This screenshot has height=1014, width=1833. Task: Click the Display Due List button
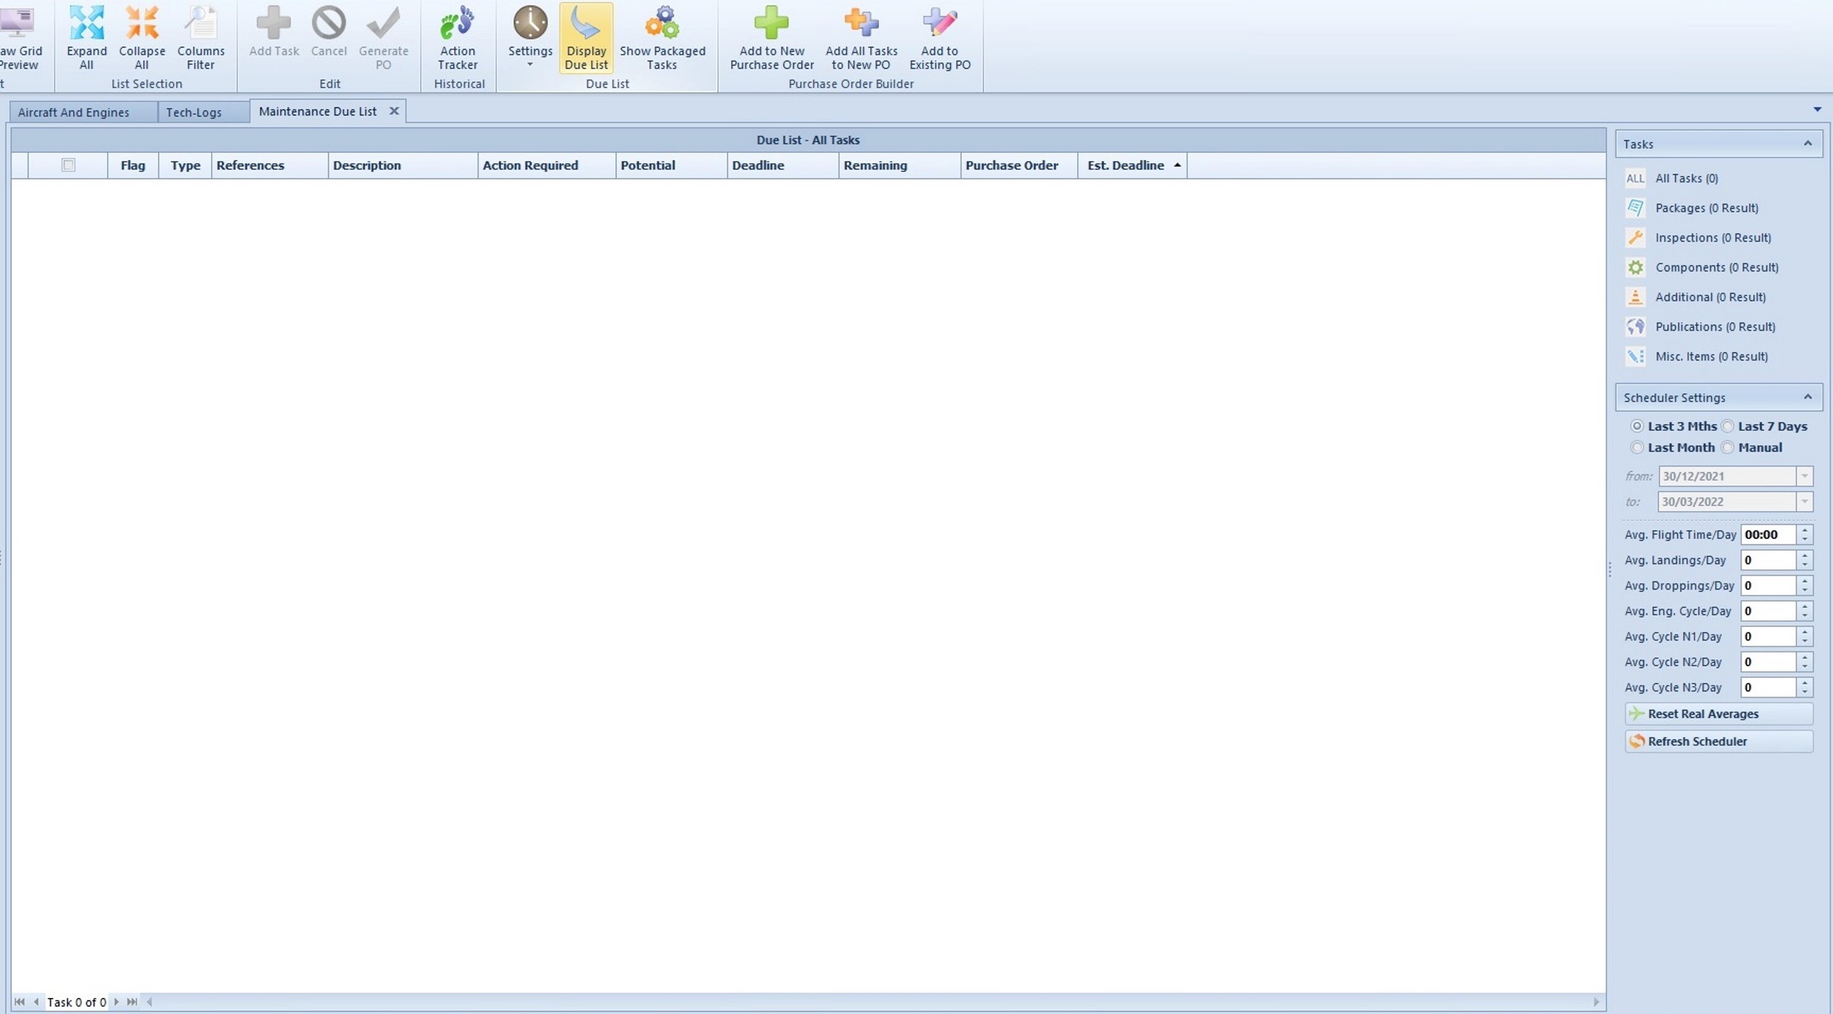(586, 37)
